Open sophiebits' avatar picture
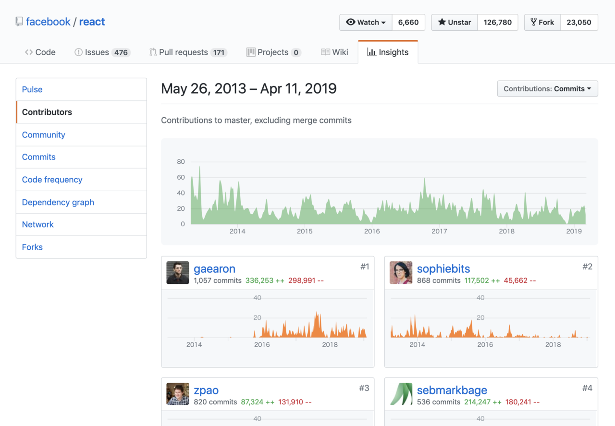The image size is (615, 426). (x=401, y=273)
